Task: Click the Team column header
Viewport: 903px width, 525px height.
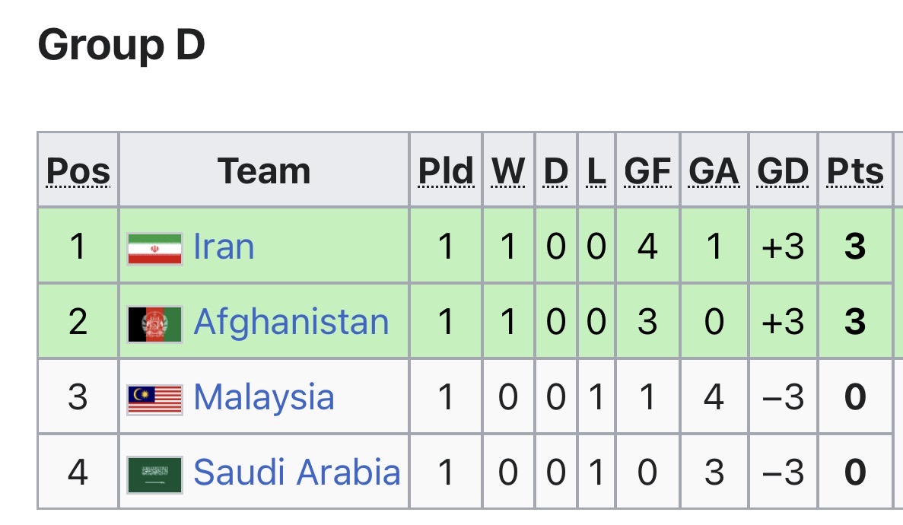Action: click(x=264, y=171)
